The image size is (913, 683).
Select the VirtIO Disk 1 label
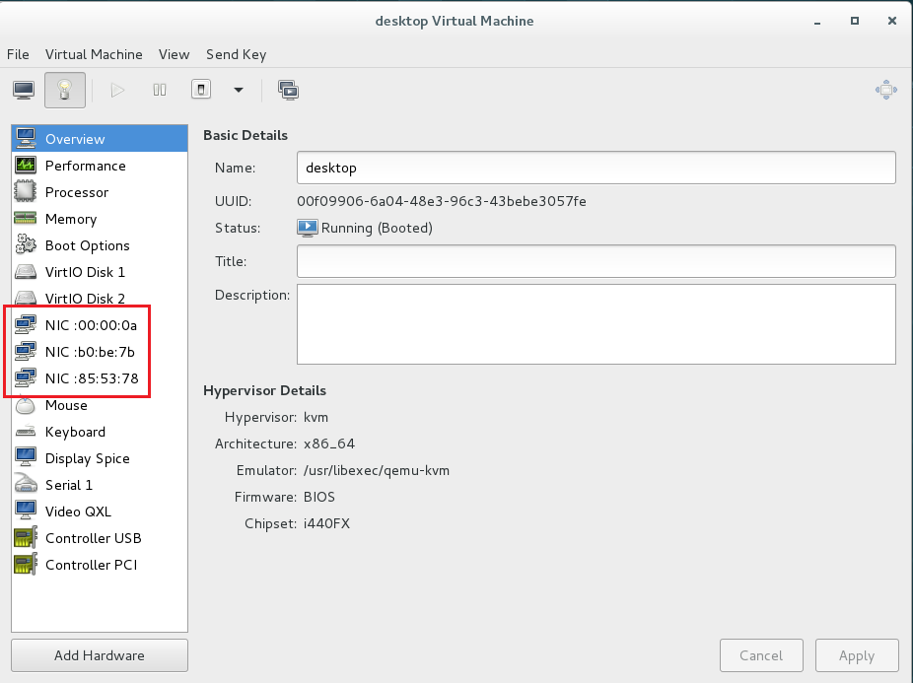click(85, 272)
